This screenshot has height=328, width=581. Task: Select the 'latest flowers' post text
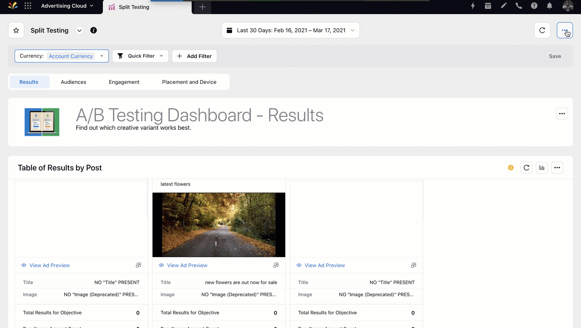(x=176, y=184)
